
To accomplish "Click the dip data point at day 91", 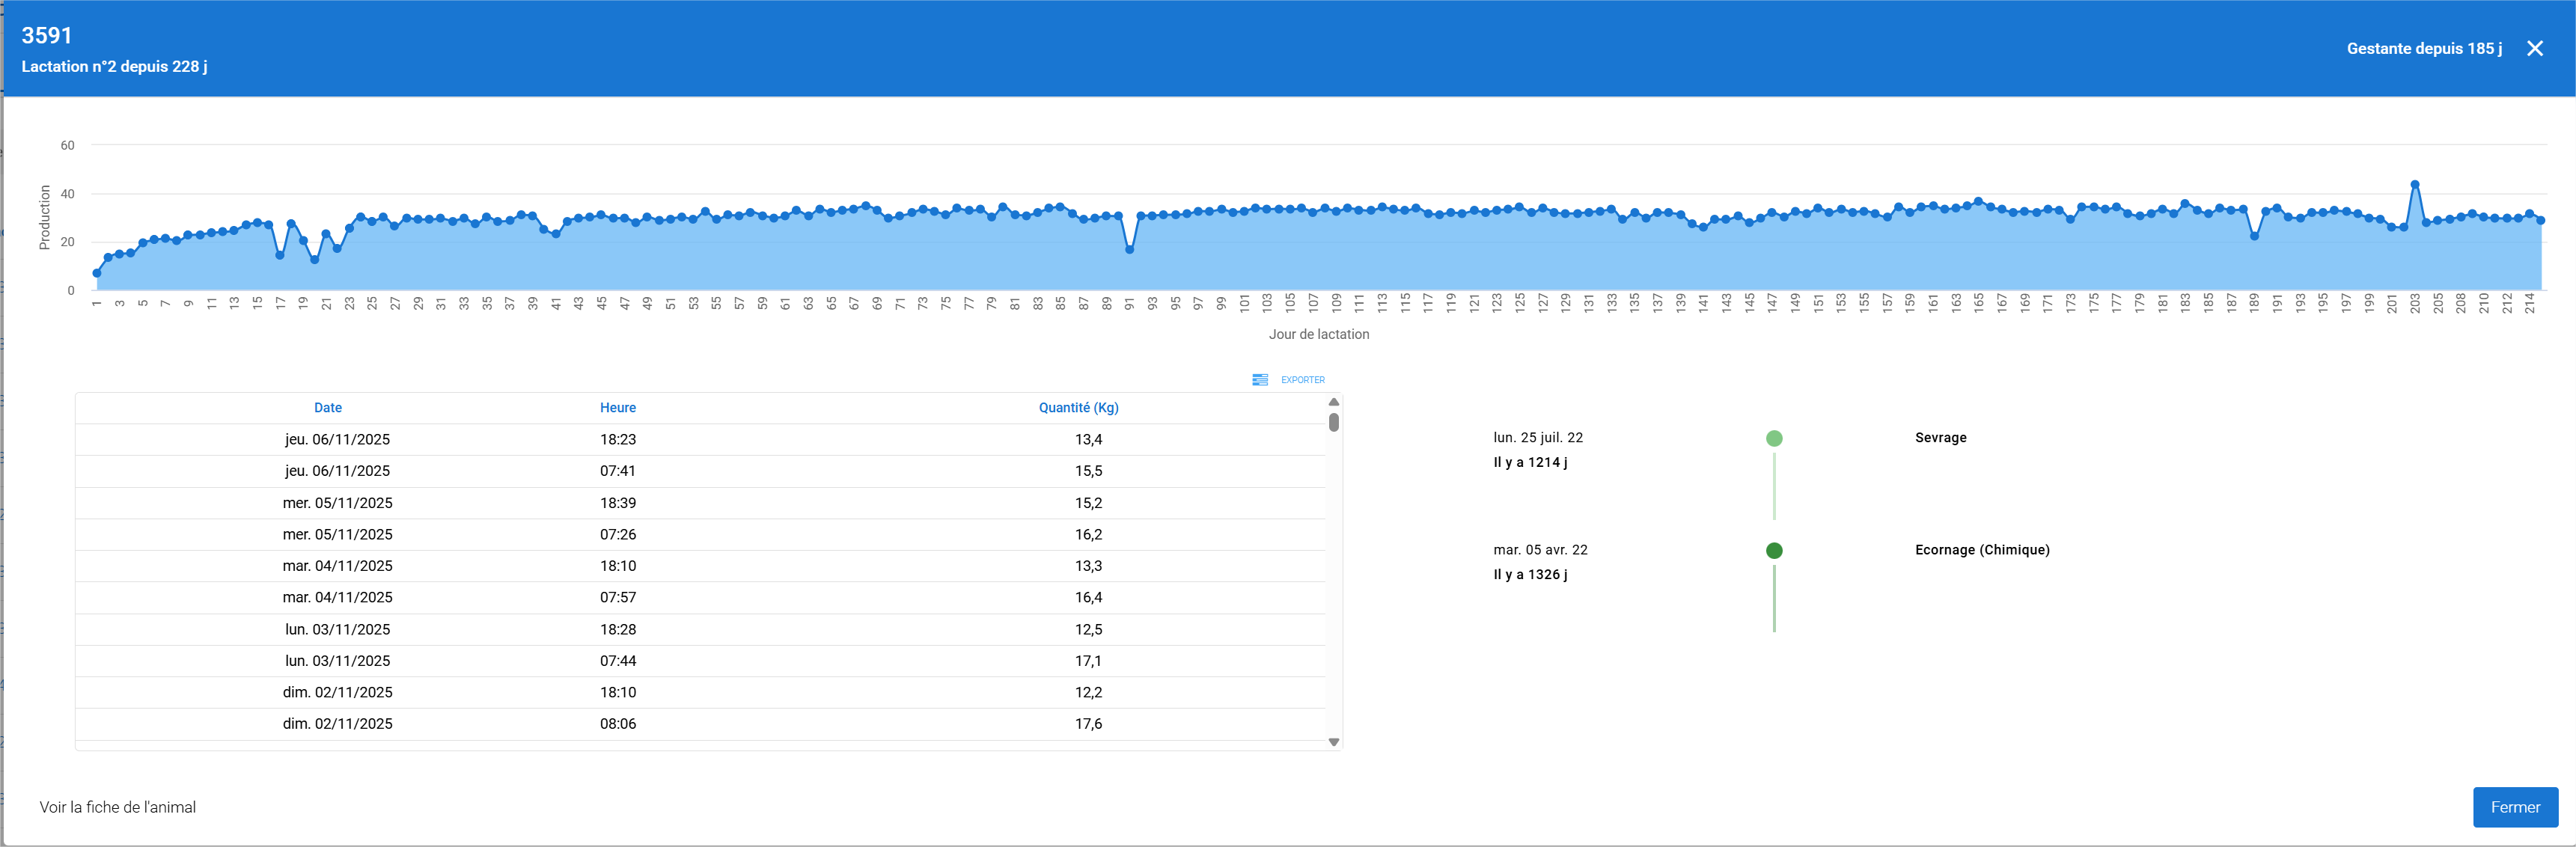I will (1129, 250).
